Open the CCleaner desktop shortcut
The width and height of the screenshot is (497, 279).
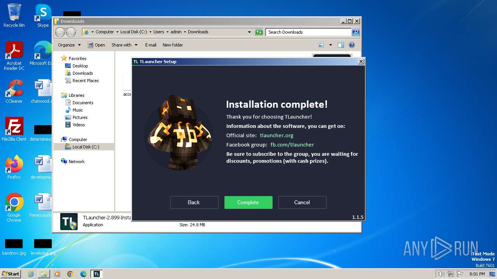(14, 91)
